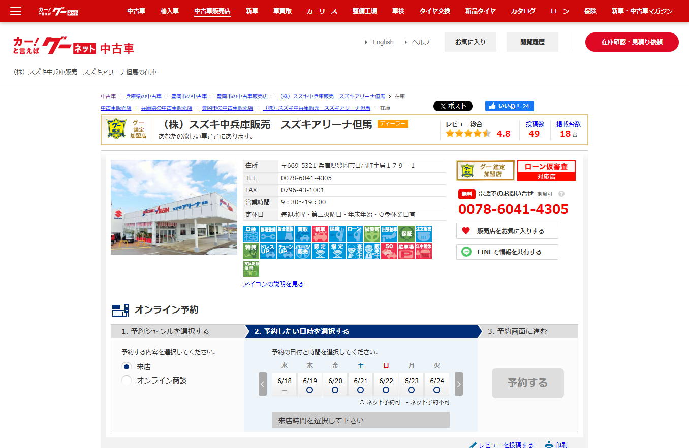Pick the 6/19 date slot
Viewport: 689px width, 448px height.
click(310, 385)
